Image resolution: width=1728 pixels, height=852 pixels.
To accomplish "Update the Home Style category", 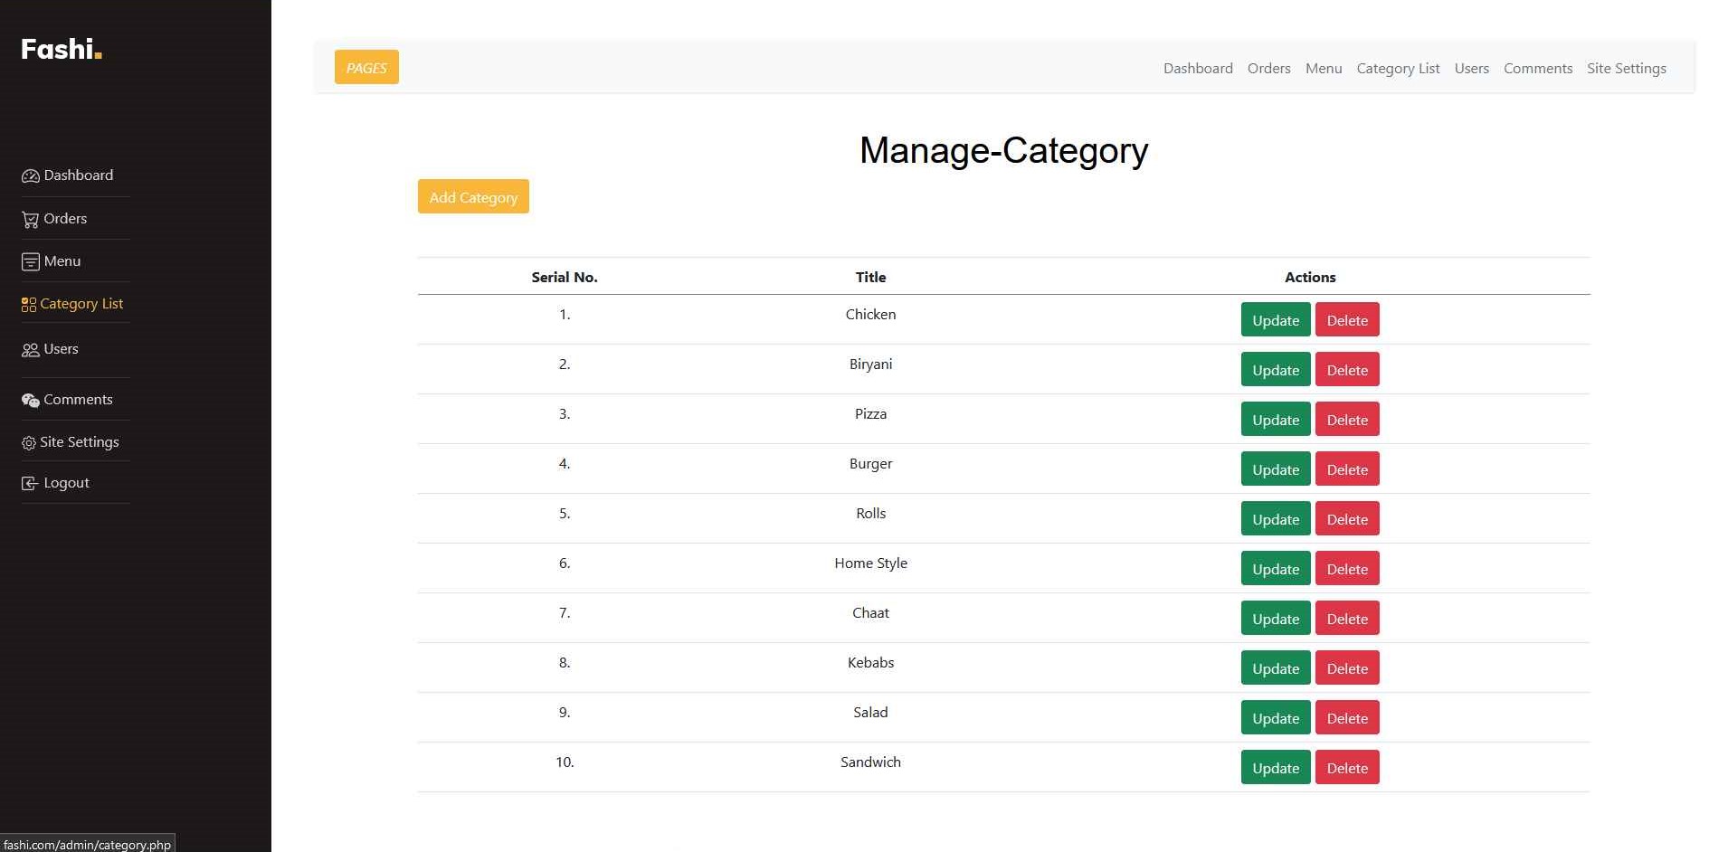I will click(x=1275, y=569).
